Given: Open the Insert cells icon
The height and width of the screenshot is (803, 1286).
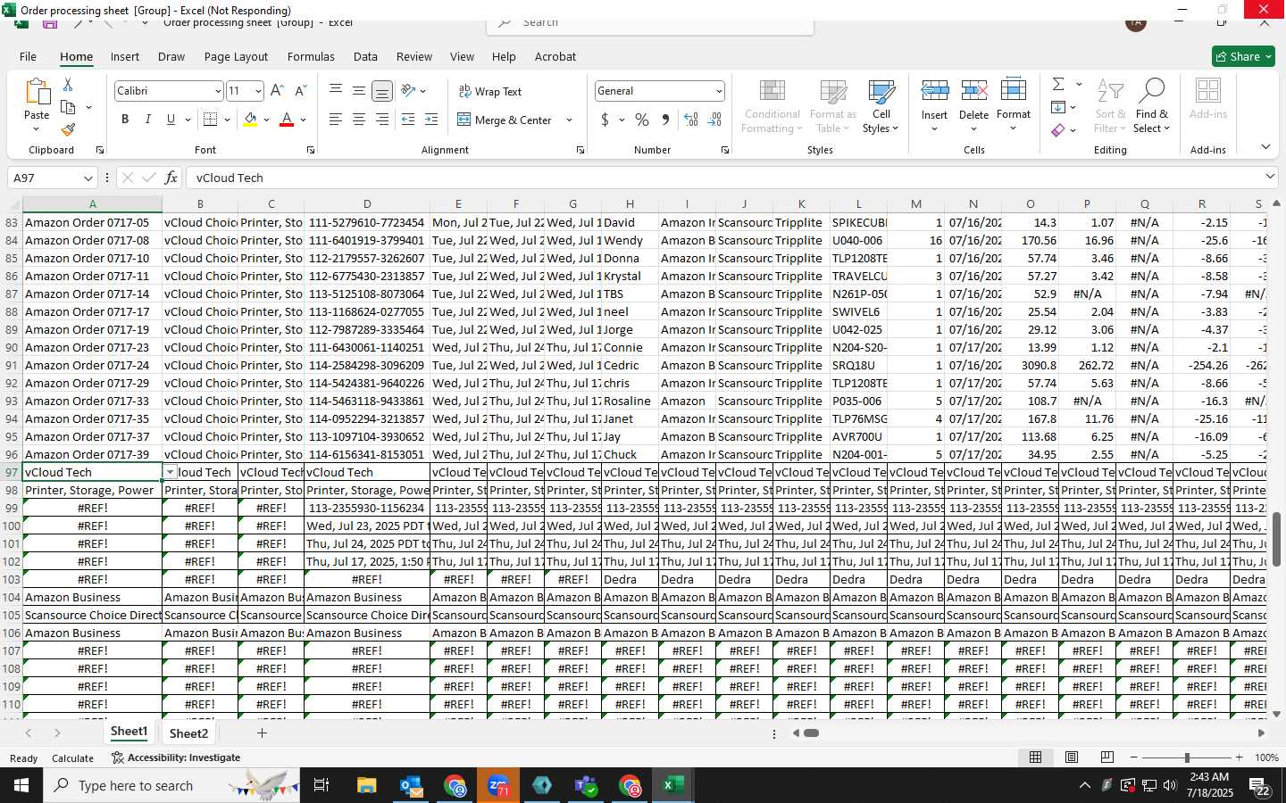Looking at the screenshot, I should tap(934, 90).
